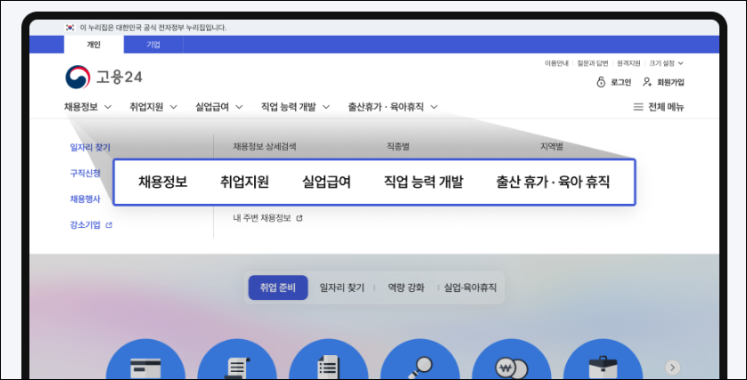
Task: Click the credit card circle icon
Action: click(x=145, y=359)
